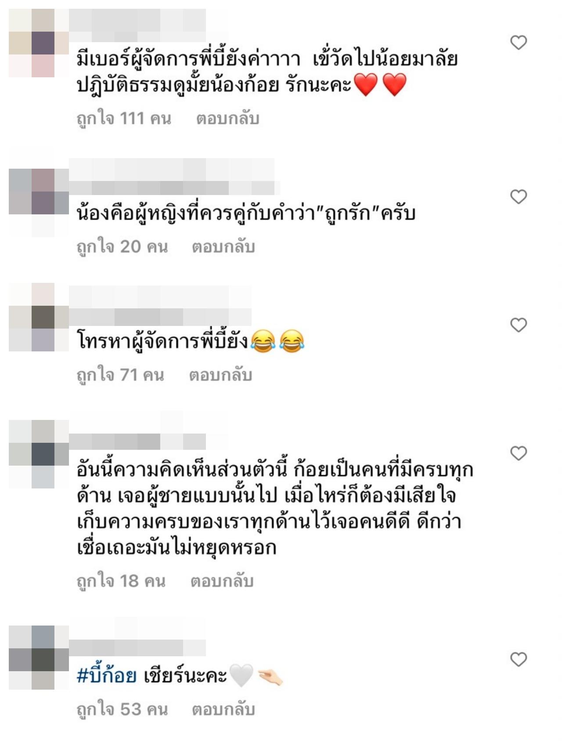Open the #บี้ก้อย hashtag
Image resolution: width=562 pixels, height=745 pixels.
[106, 676]
